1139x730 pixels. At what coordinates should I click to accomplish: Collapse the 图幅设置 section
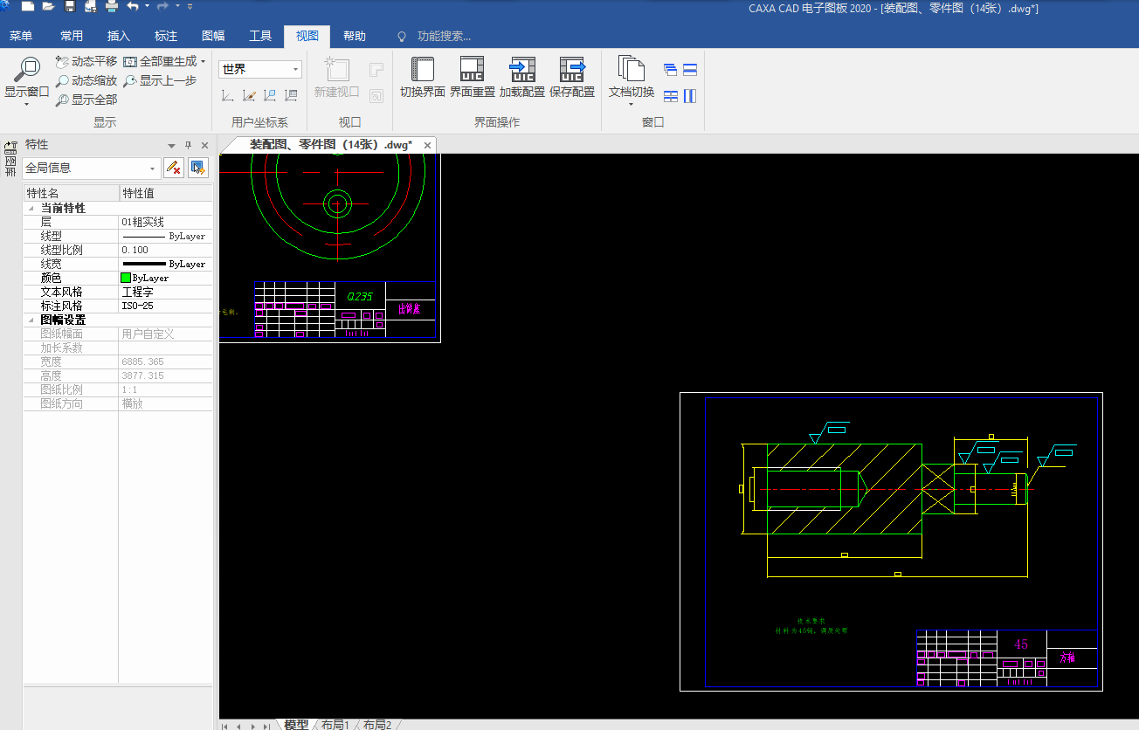[x=32, y=320]
